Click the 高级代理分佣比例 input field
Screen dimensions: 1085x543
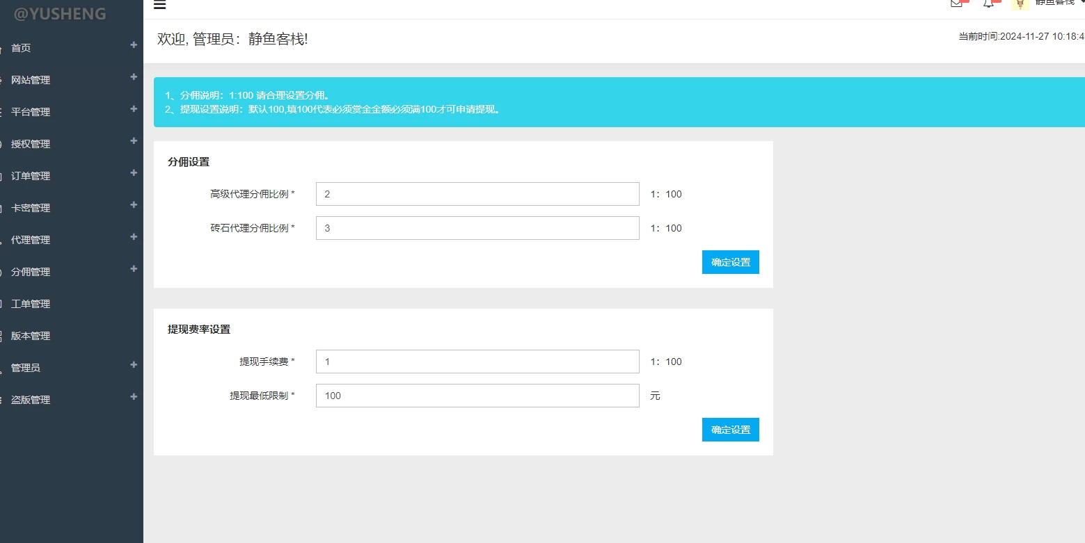click(477, 194)
